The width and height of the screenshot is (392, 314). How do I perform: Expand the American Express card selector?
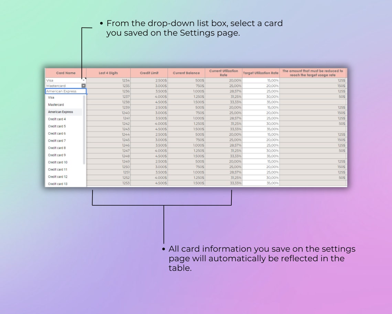pyautogui.click(x=84, y=86)
